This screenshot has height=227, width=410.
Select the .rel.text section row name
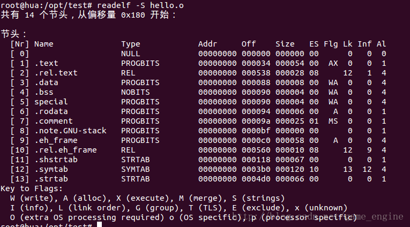pyautogui.click(x=56, y=73)
